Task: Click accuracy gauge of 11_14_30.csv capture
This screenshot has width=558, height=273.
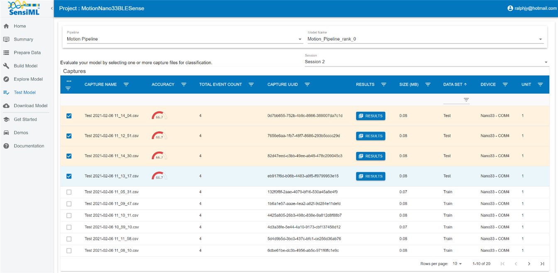Action: [159, 156]
